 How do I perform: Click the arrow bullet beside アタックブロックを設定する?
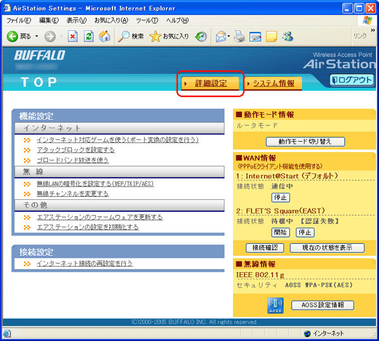[x=27, y=151]
